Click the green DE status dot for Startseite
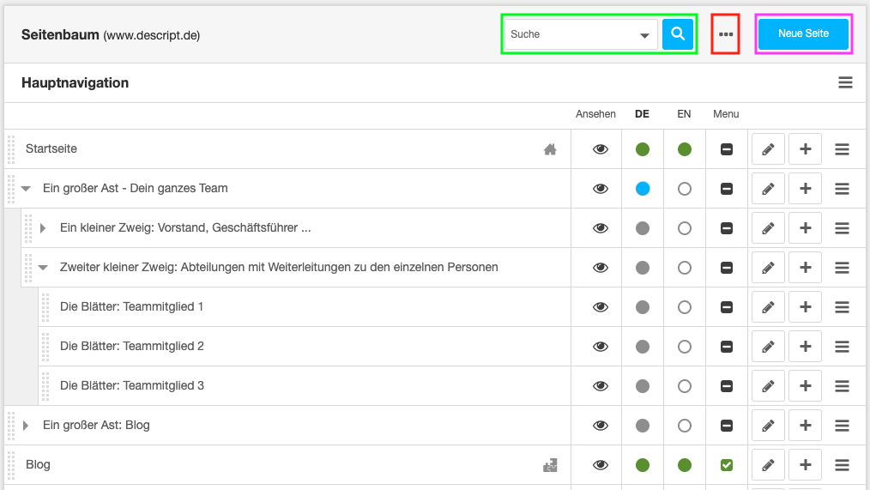 pos(643,149)
